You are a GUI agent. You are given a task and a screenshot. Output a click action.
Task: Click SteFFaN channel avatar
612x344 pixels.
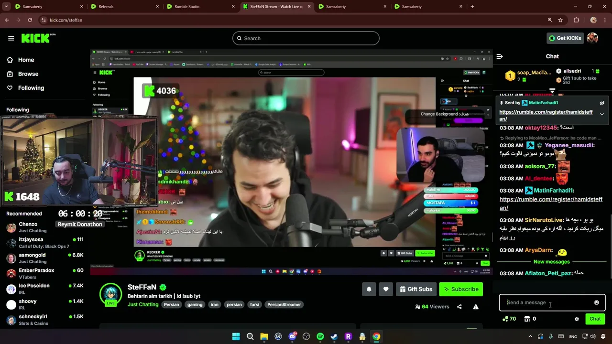[110, 295]
